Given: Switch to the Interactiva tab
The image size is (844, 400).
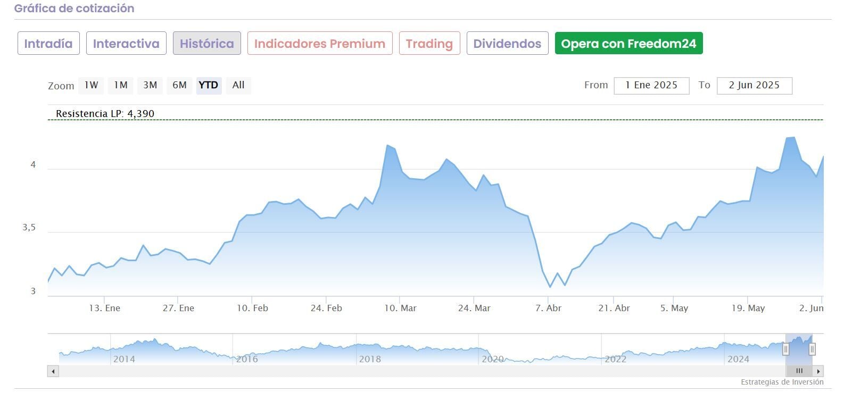Looking at the screenshot, I should pos(126,43).
